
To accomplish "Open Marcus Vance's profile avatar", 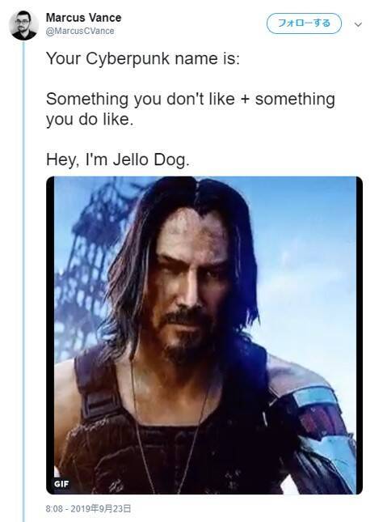I will tap(23, 25).
